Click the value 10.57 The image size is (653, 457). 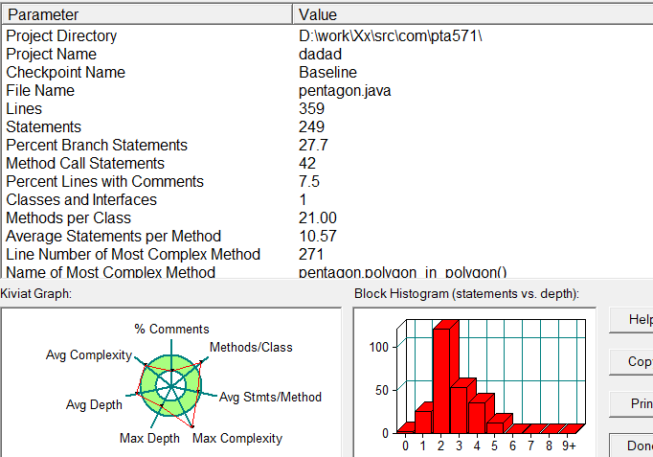click(317, 237)
